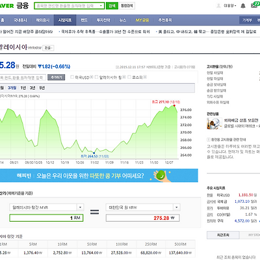260x260 pixels.
Task: Click the user profile avatar icon
Action: [218, 6]
